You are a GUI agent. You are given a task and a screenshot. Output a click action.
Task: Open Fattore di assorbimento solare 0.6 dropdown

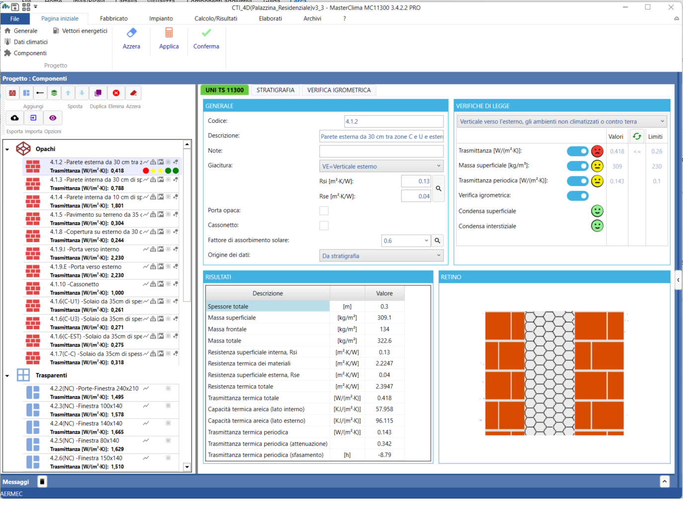click(x=406, y=241)
